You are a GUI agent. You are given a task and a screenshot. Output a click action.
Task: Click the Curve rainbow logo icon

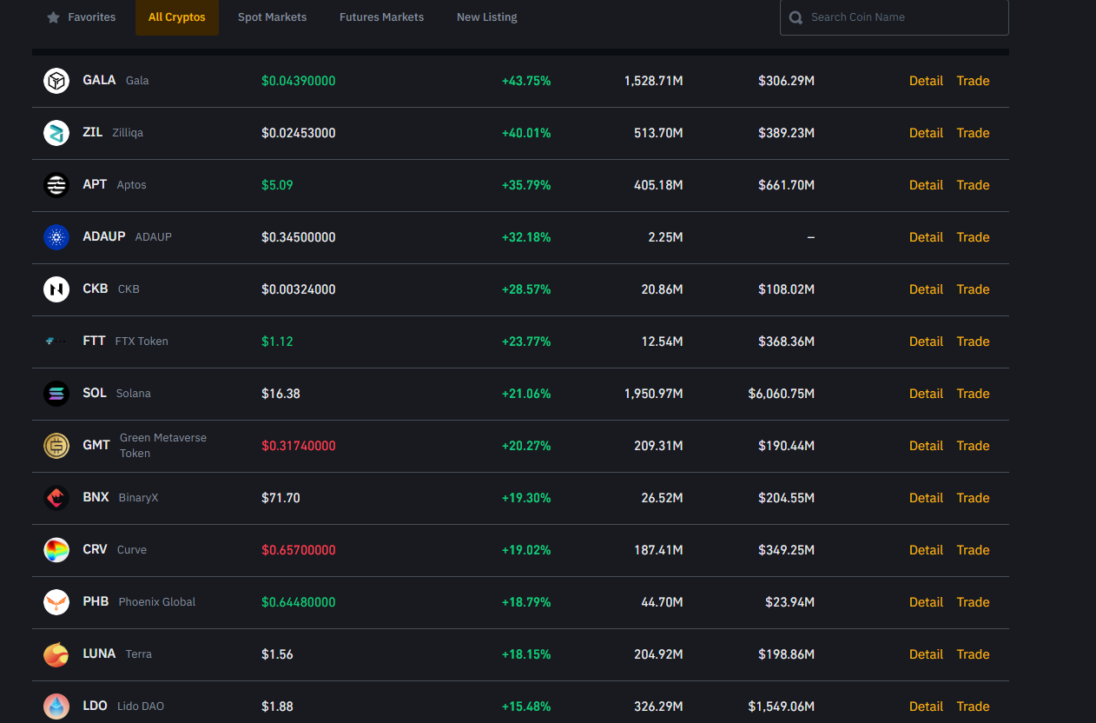pos(56,550)
